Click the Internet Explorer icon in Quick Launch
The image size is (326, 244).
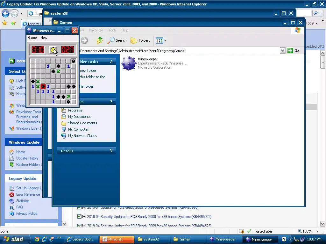pyautogui.click(x=44, y=239)
